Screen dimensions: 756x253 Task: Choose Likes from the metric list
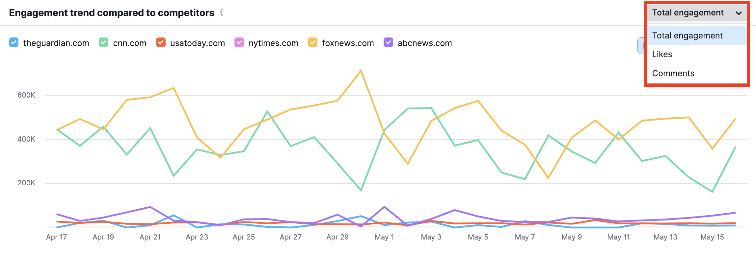(x=662, y=54)
